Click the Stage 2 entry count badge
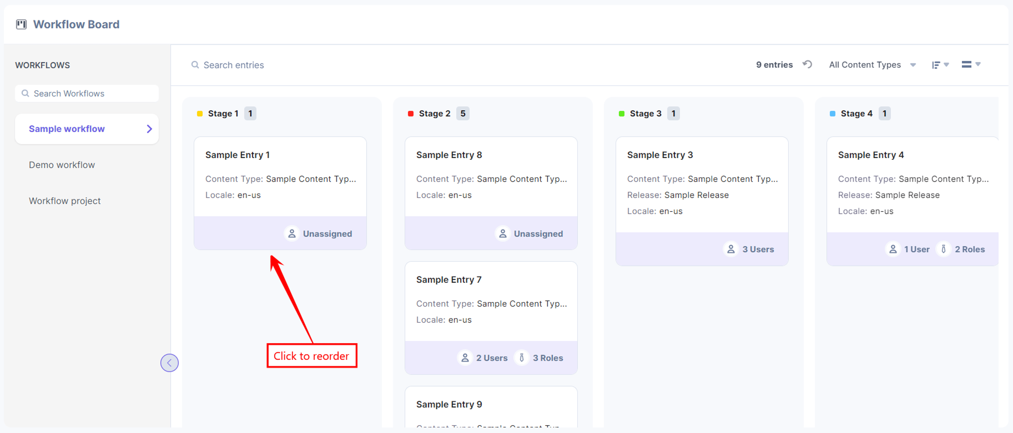This screenshot has height=433, width=1013. pyautogui.click(x=463, y=114)
